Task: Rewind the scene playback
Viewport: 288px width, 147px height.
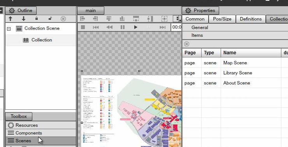Action: (109, 27)
